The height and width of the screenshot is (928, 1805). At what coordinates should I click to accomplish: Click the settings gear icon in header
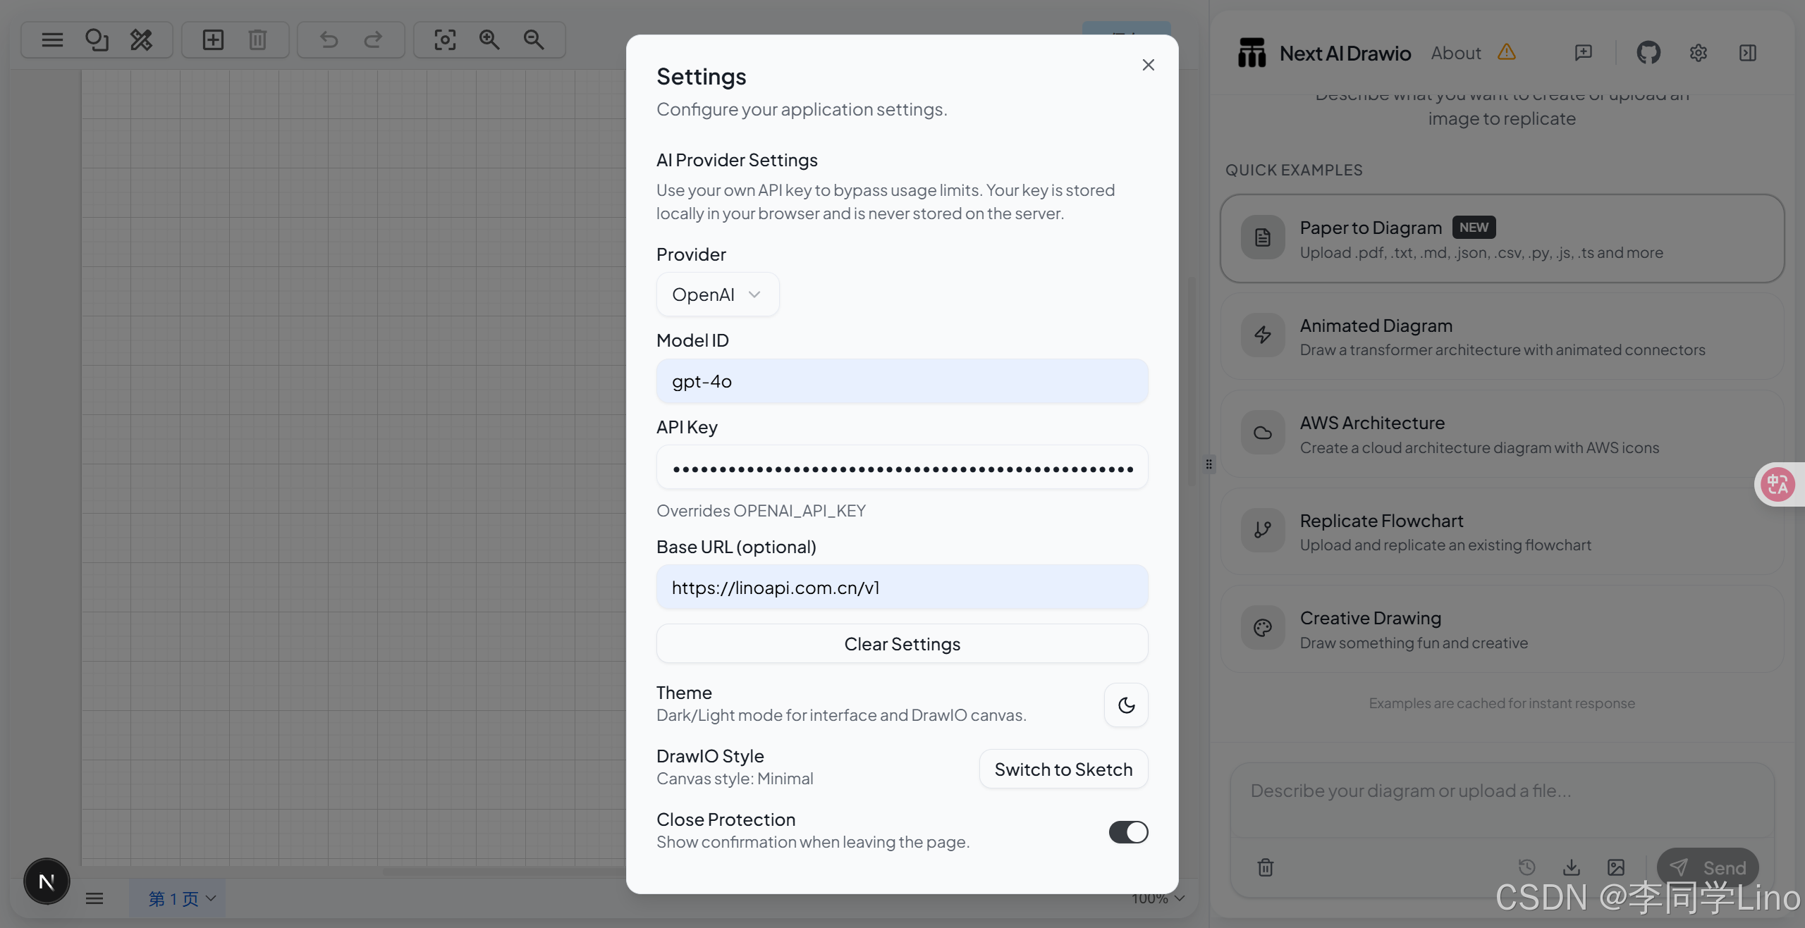[x=1698, y=53]
